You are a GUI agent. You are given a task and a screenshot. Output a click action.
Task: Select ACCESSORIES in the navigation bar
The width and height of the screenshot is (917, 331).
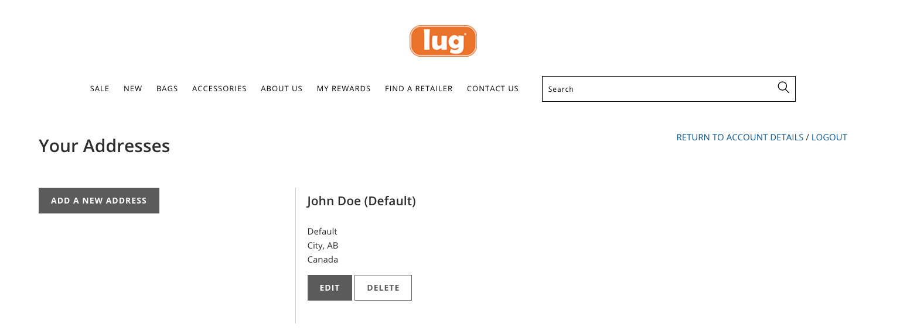[219, 89]
